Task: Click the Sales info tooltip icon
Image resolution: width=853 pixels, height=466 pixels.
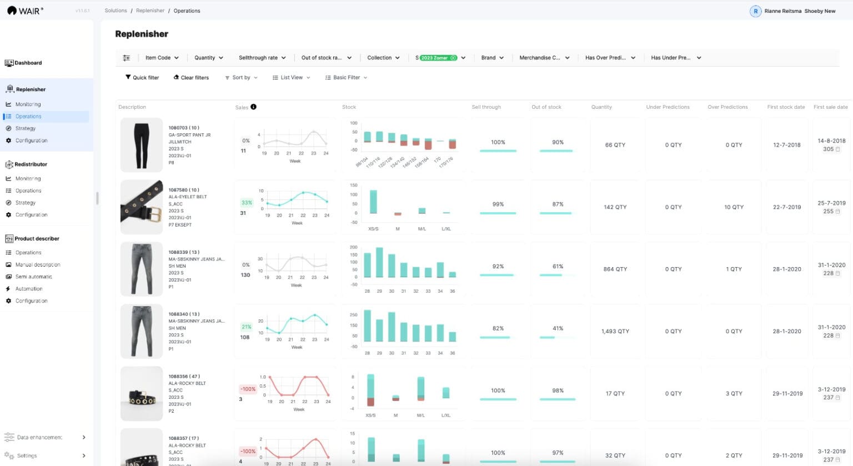Action: (x=254, y=107)
